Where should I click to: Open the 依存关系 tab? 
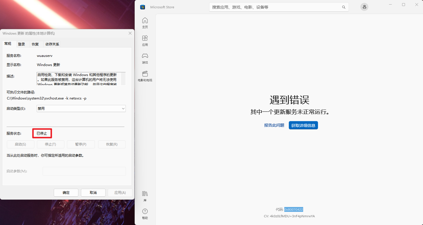tap(52, 44)
